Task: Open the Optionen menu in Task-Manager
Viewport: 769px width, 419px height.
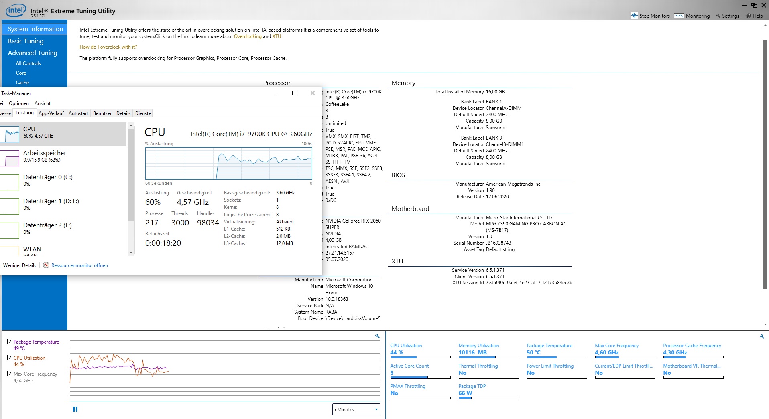Action: [x=19, y=103]
